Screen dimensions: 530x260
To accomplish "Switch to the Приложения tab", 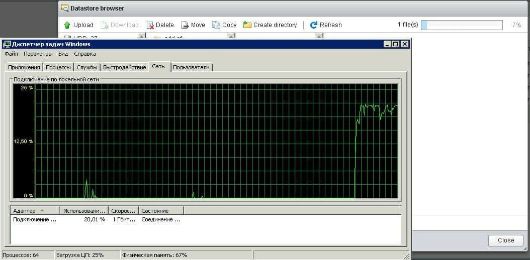I will (x=24, y=67).
